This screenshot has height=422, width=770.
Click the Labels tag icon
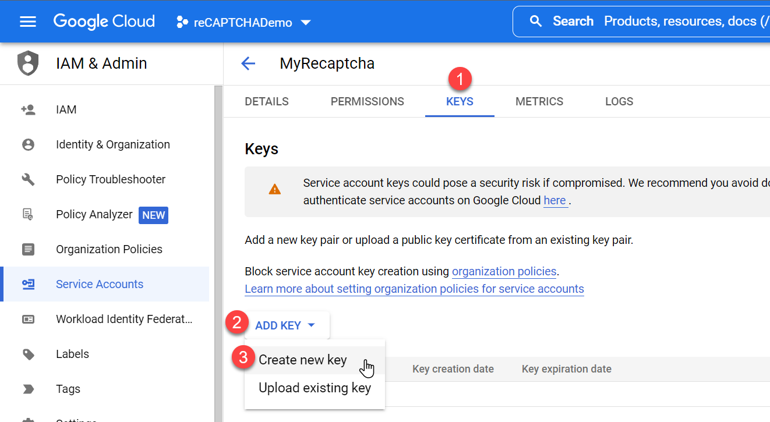(x=28, y=354)
